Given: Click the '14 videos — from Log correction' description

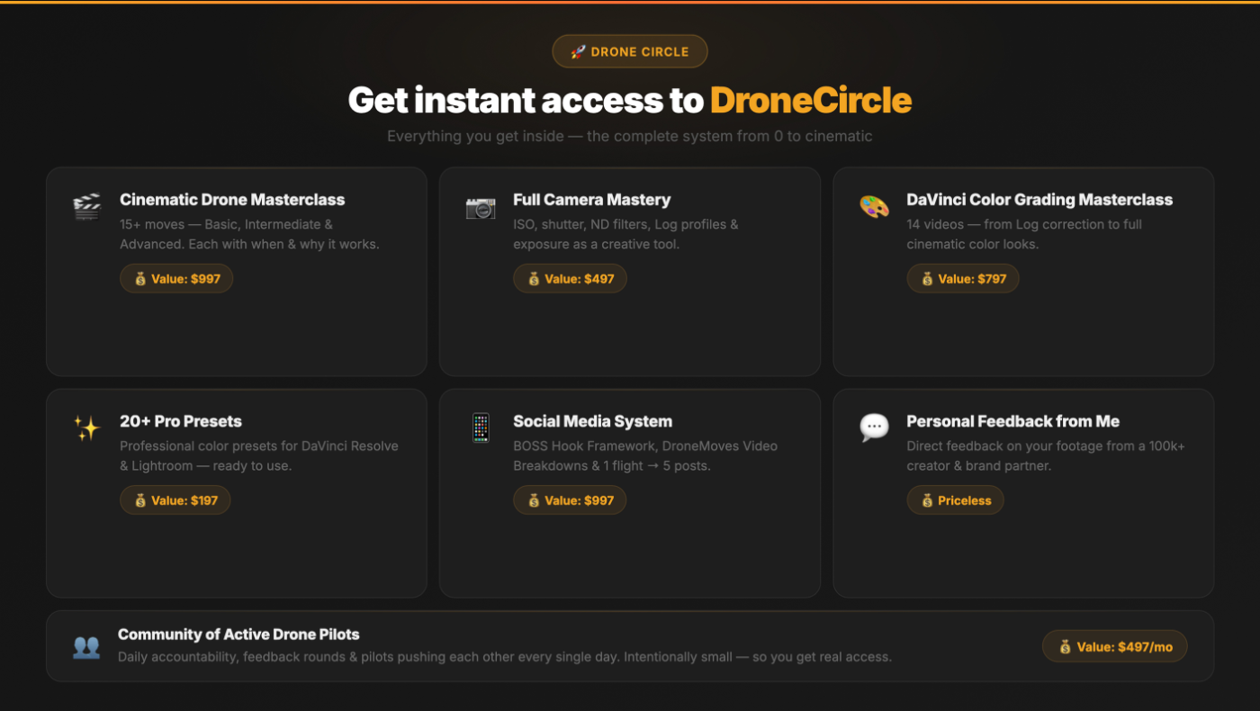Looking at the screenshot, I should (x=1024, y=234).
